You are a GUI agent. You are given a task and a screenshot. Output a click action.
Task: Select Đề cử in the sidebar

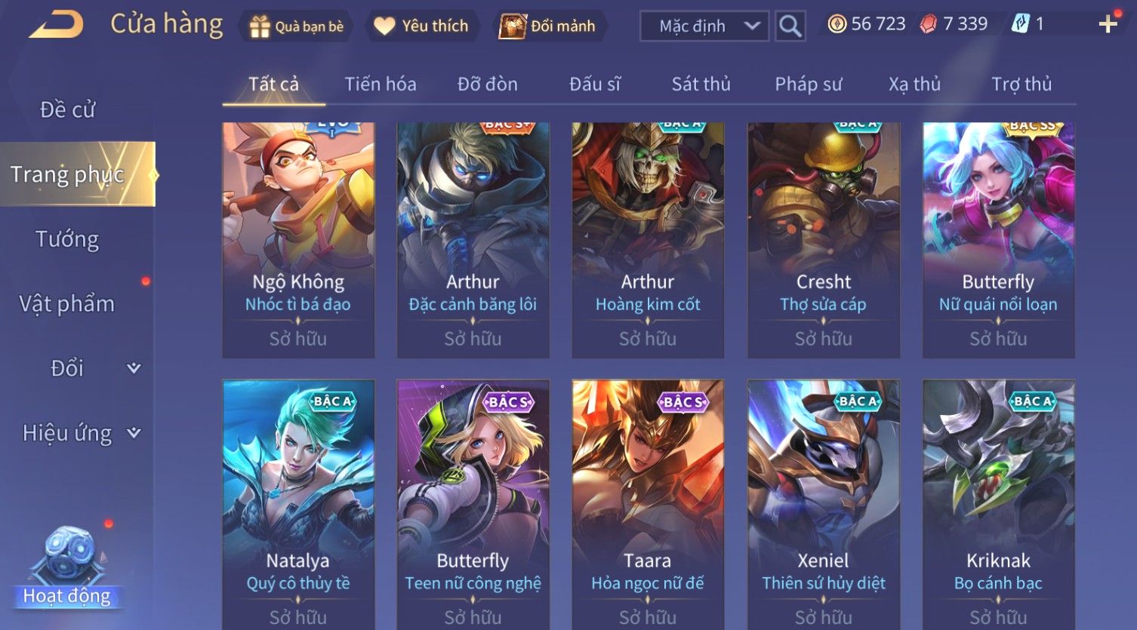[x=67, y=110]
